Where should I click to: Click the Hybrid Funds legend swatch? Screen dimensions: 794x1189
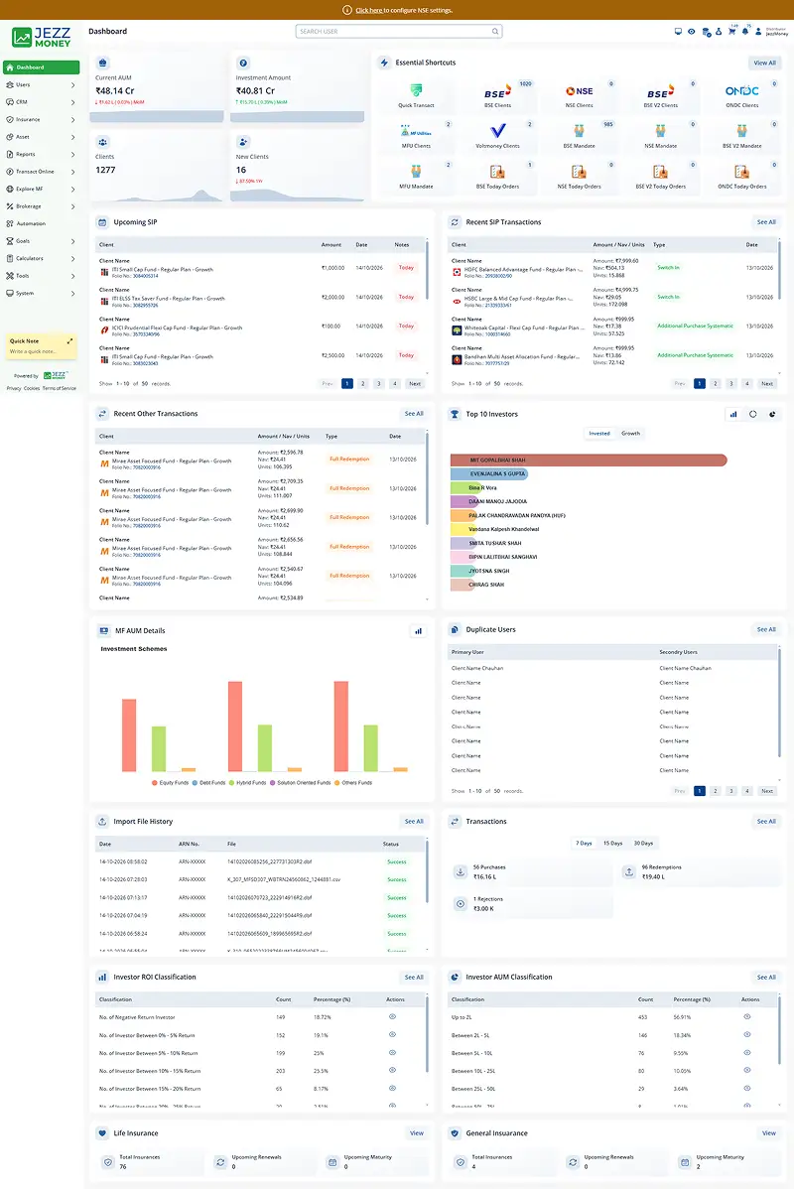pyautogui.click(x=231, y=782)
